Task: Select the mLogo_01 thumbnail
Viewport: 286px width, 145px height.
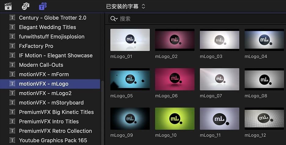Action: click(130, 40)
